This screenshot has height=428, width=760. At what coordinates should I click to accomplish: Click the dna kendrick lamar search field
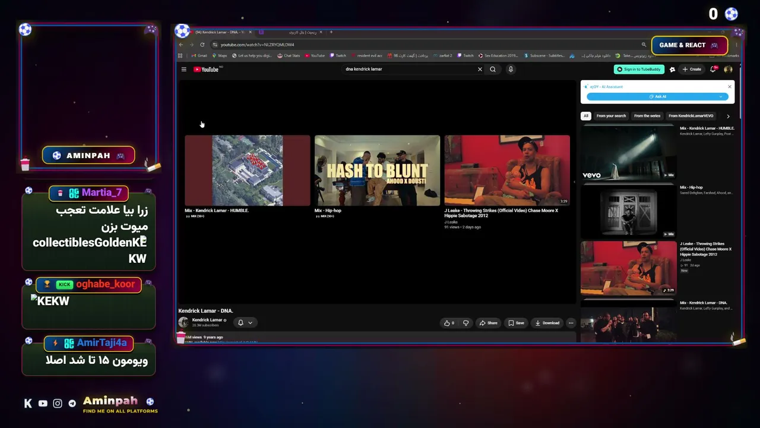pos(410,70)
